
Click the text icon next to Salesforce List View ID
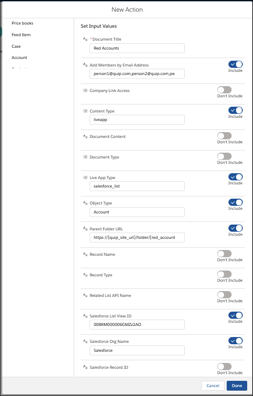click(85, 316)
